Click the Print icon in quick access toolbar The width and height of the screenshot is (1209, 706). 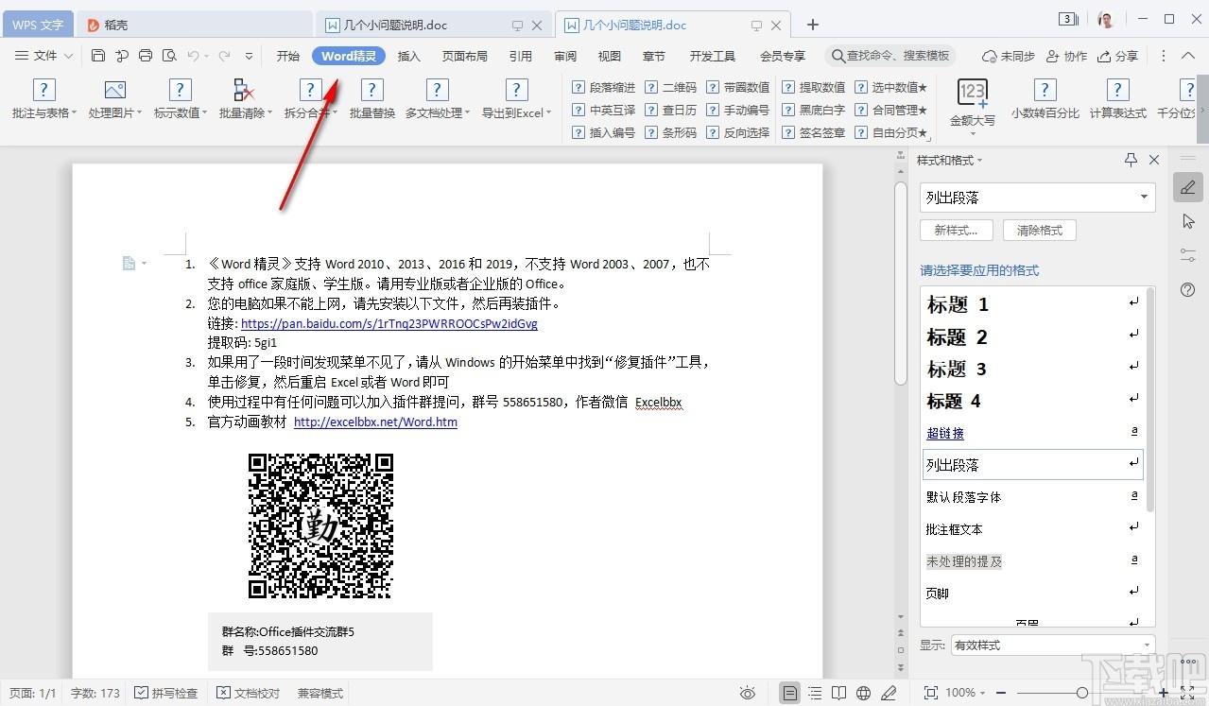pyautogui.click(x=146, y=56)
